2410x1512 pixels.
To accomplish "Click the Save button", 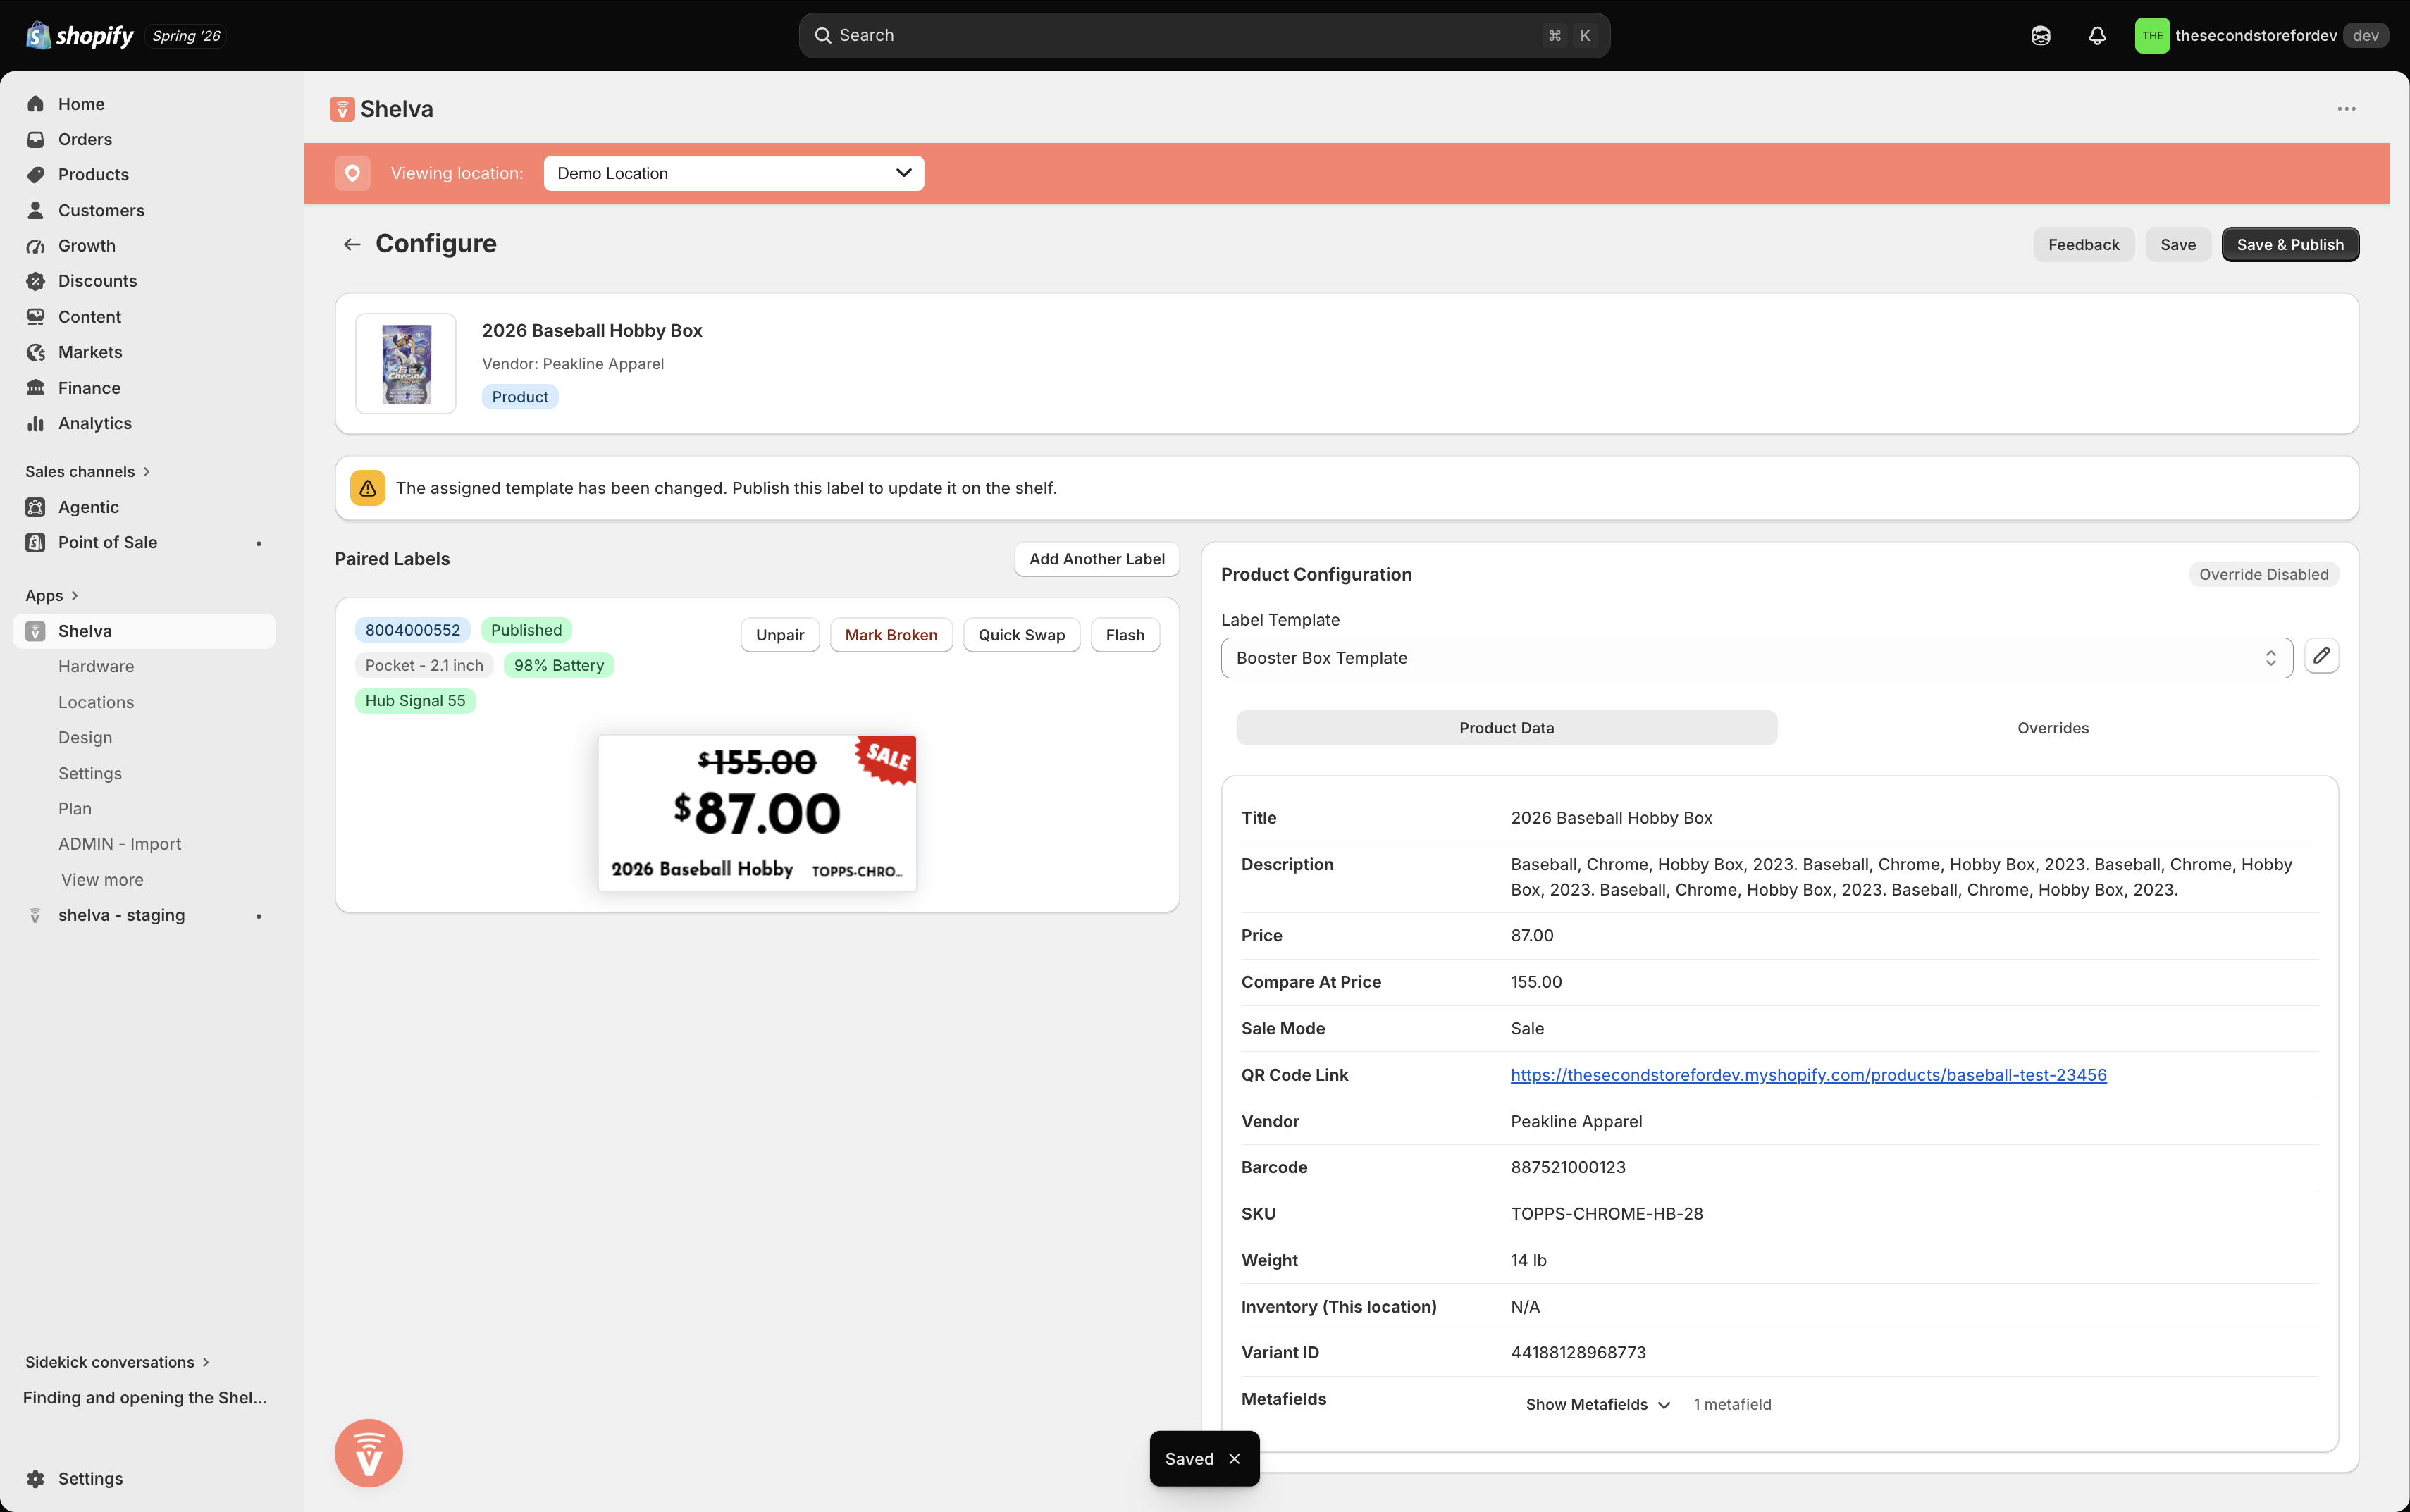I will coord(2177,244).
